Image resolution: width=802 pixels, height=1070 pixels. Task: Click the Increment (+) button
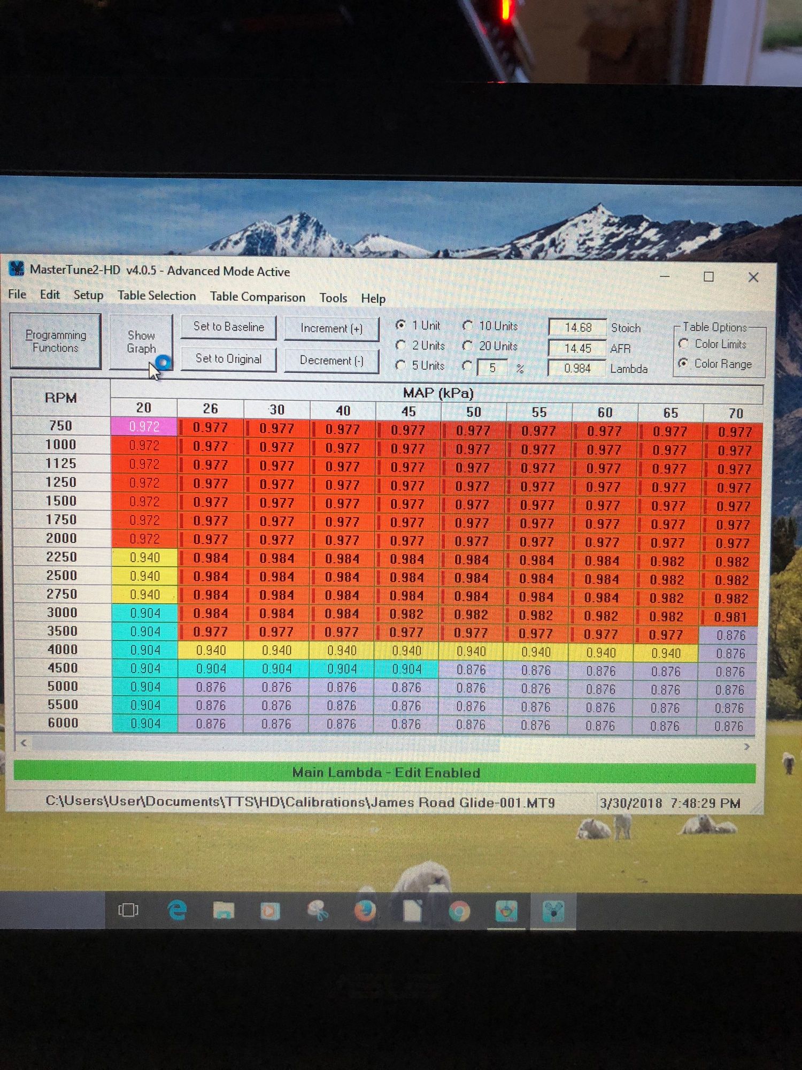331,328
